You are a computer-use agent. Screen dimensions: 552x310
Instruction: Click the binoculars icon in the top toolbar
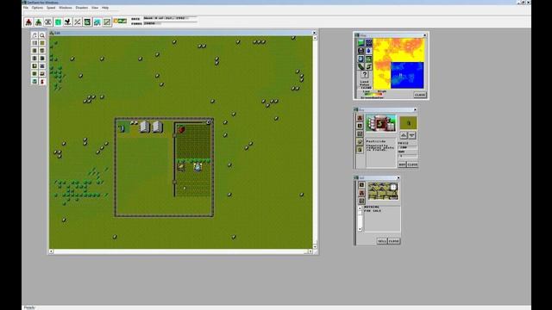click(x=48, y=22)
